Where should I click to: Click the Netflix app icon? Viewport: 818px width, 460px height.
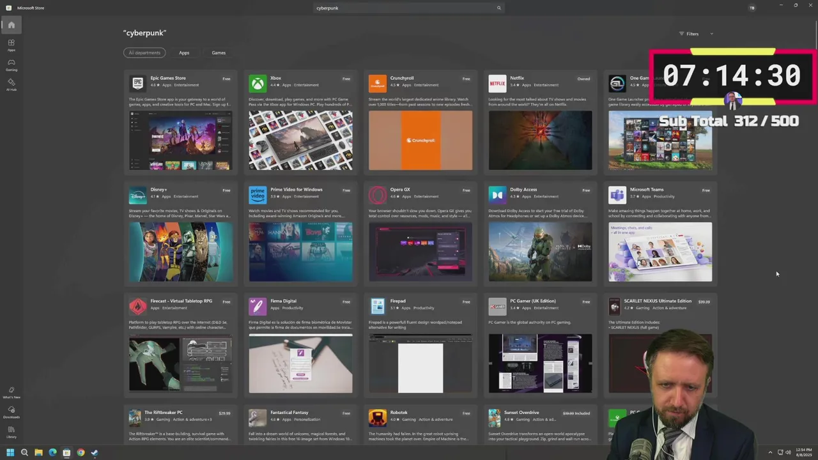(497, 83)
